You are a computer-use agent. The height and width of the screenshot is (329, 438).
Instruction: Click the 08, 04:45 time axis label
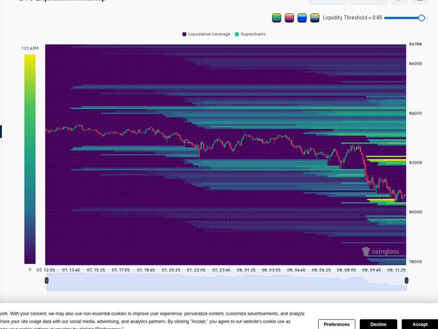pyautogui.click(x=296, y=270)
